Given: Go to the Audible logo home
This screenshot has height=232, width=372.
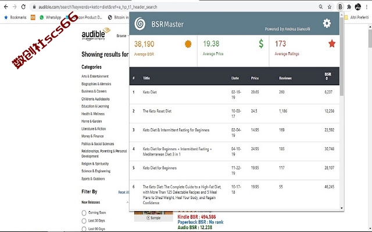Looking at the screenshot, I should [x=96, y=34].
